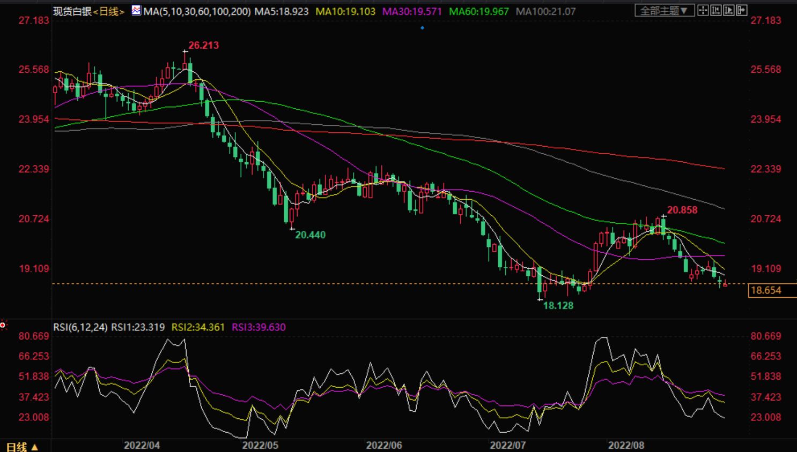Click the MA indicator chart icon
797x452 pixels.
coord(136,10)
